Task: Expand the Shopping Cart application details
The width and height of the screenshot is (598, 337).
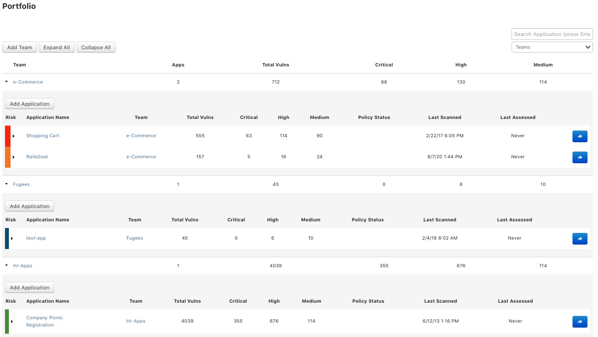Action: tap(13, 136)
